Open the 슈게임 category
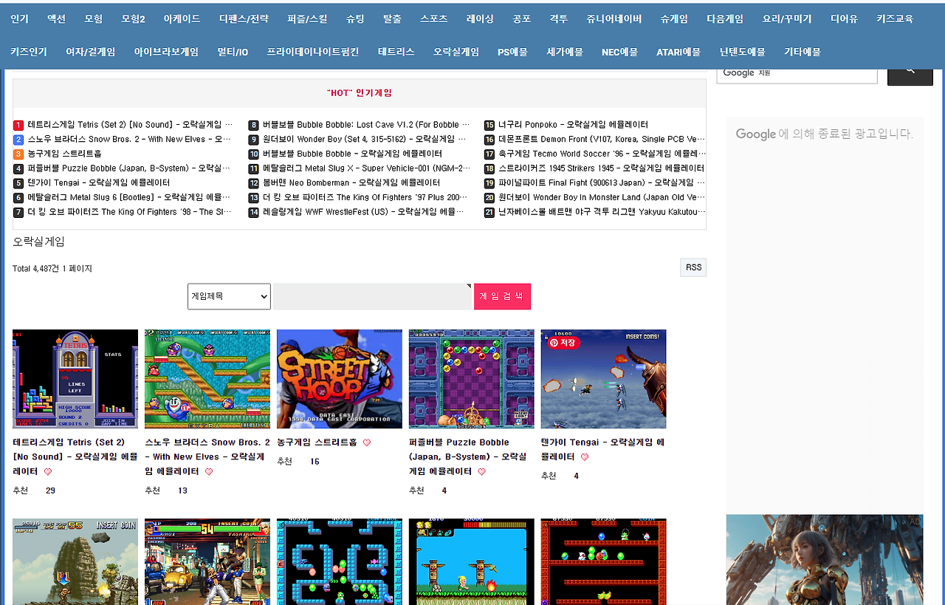 [x=674, y=19]
